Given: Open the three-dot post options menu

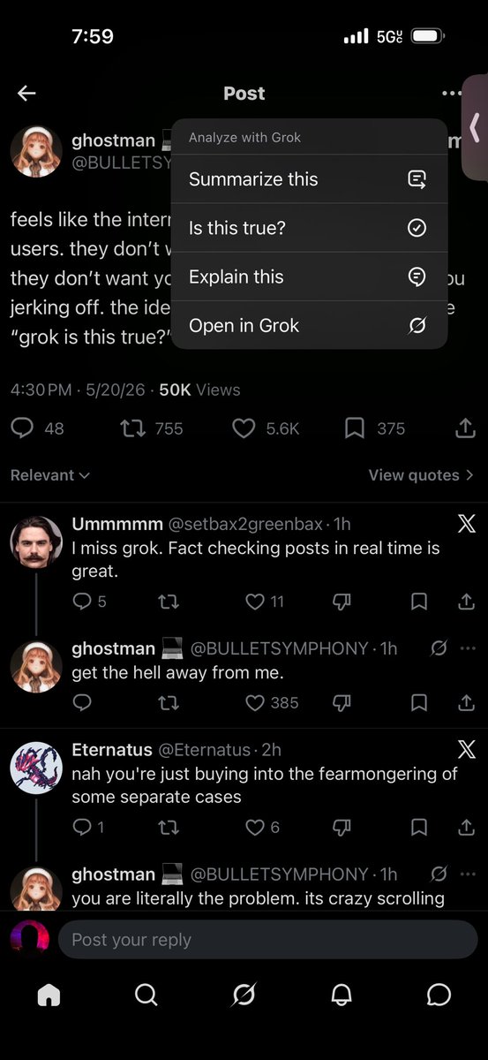Looking at the screenshot, I should (452, 94).
